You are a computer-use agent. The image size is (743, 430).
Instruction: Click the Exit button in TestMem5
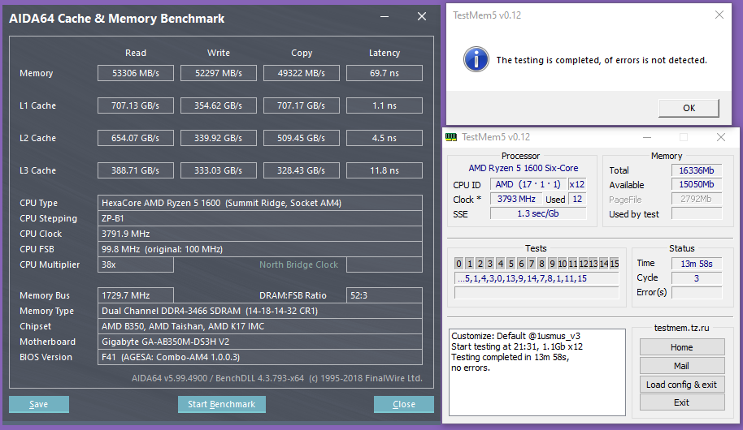[682, 402]
